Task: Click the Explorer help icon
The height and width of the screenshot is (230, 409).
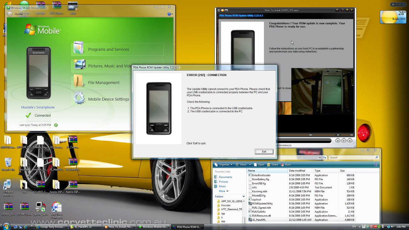Action: 376,165
